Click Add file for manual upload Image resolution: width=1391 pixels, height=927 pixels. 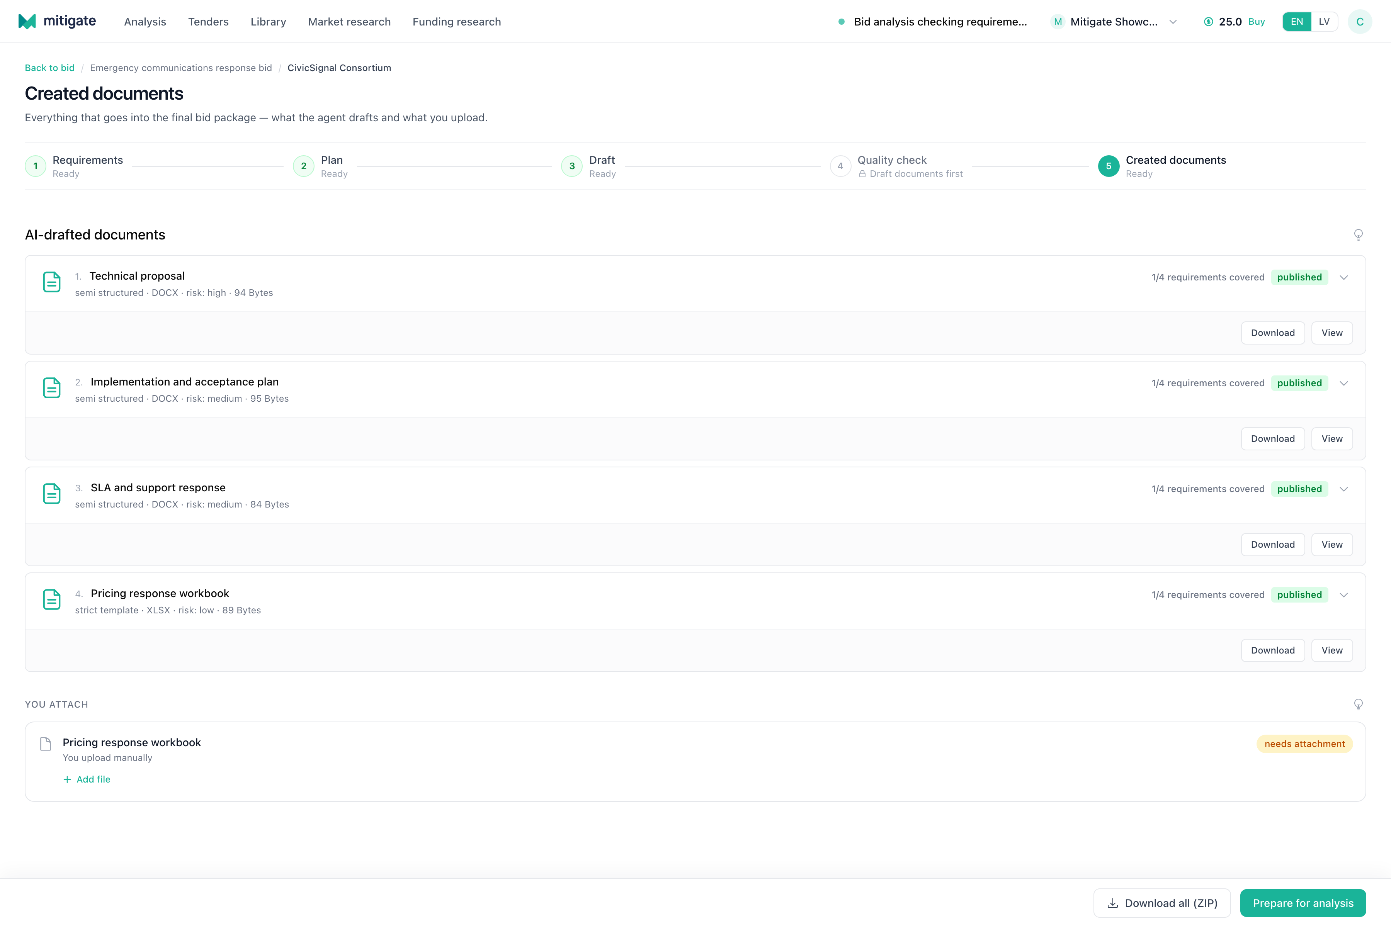[87, 779]
